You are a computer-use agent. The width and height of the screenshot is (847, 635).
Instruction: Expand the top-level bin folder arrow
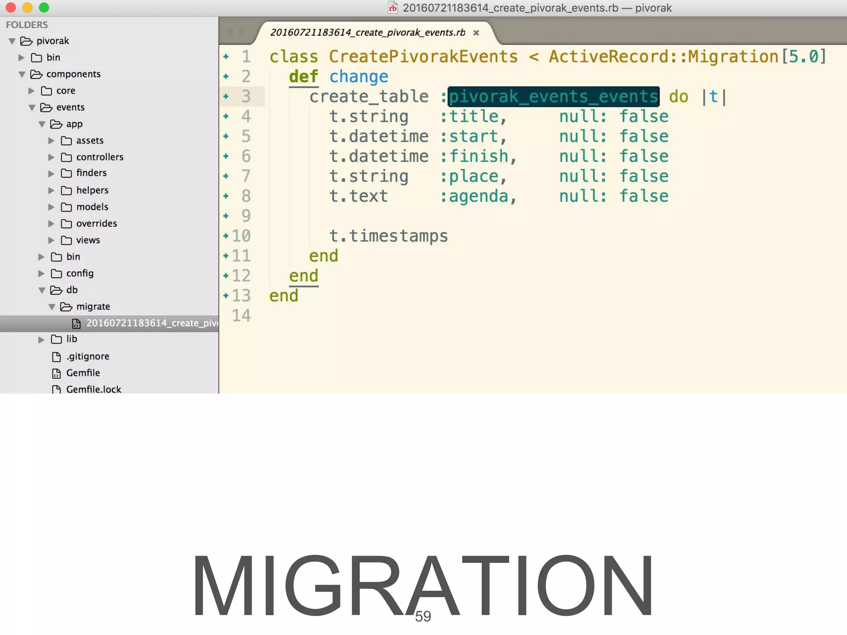22,57
